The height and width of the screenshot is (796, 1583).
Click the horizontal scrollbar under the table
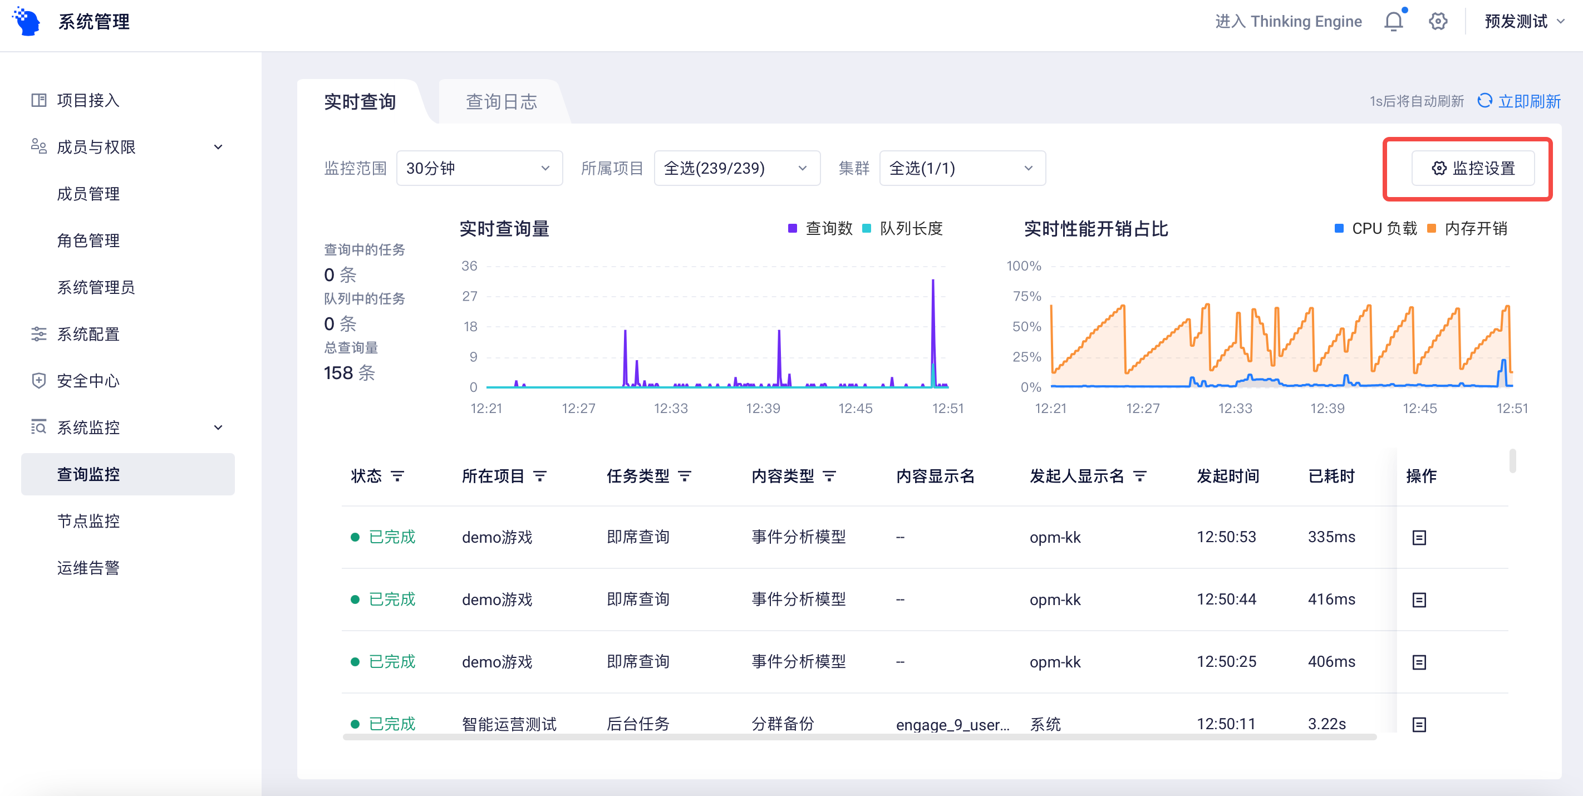(859, 737)
